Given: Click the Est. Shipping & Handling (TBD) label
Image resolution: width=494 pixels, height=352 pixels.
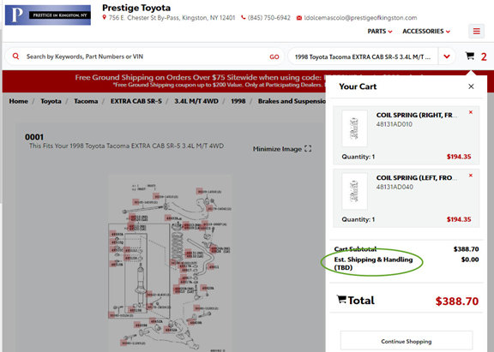Looking at the screenshot, I should [373, 263].
